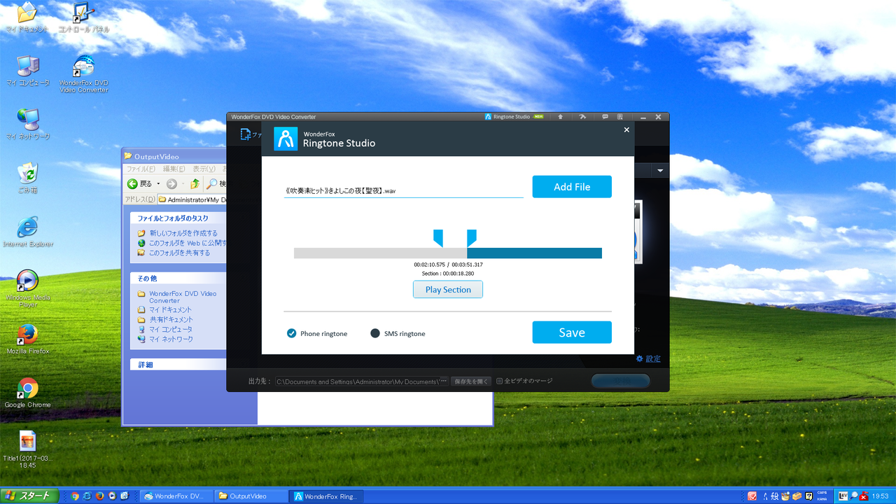Click the left section start marker

[x=438, y=238]
